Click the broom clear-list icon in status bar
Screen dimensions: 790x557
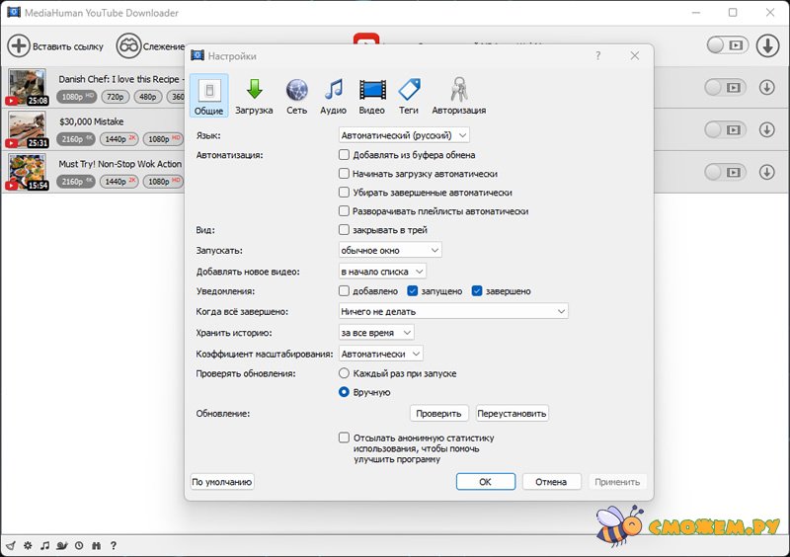pos(11,545)
